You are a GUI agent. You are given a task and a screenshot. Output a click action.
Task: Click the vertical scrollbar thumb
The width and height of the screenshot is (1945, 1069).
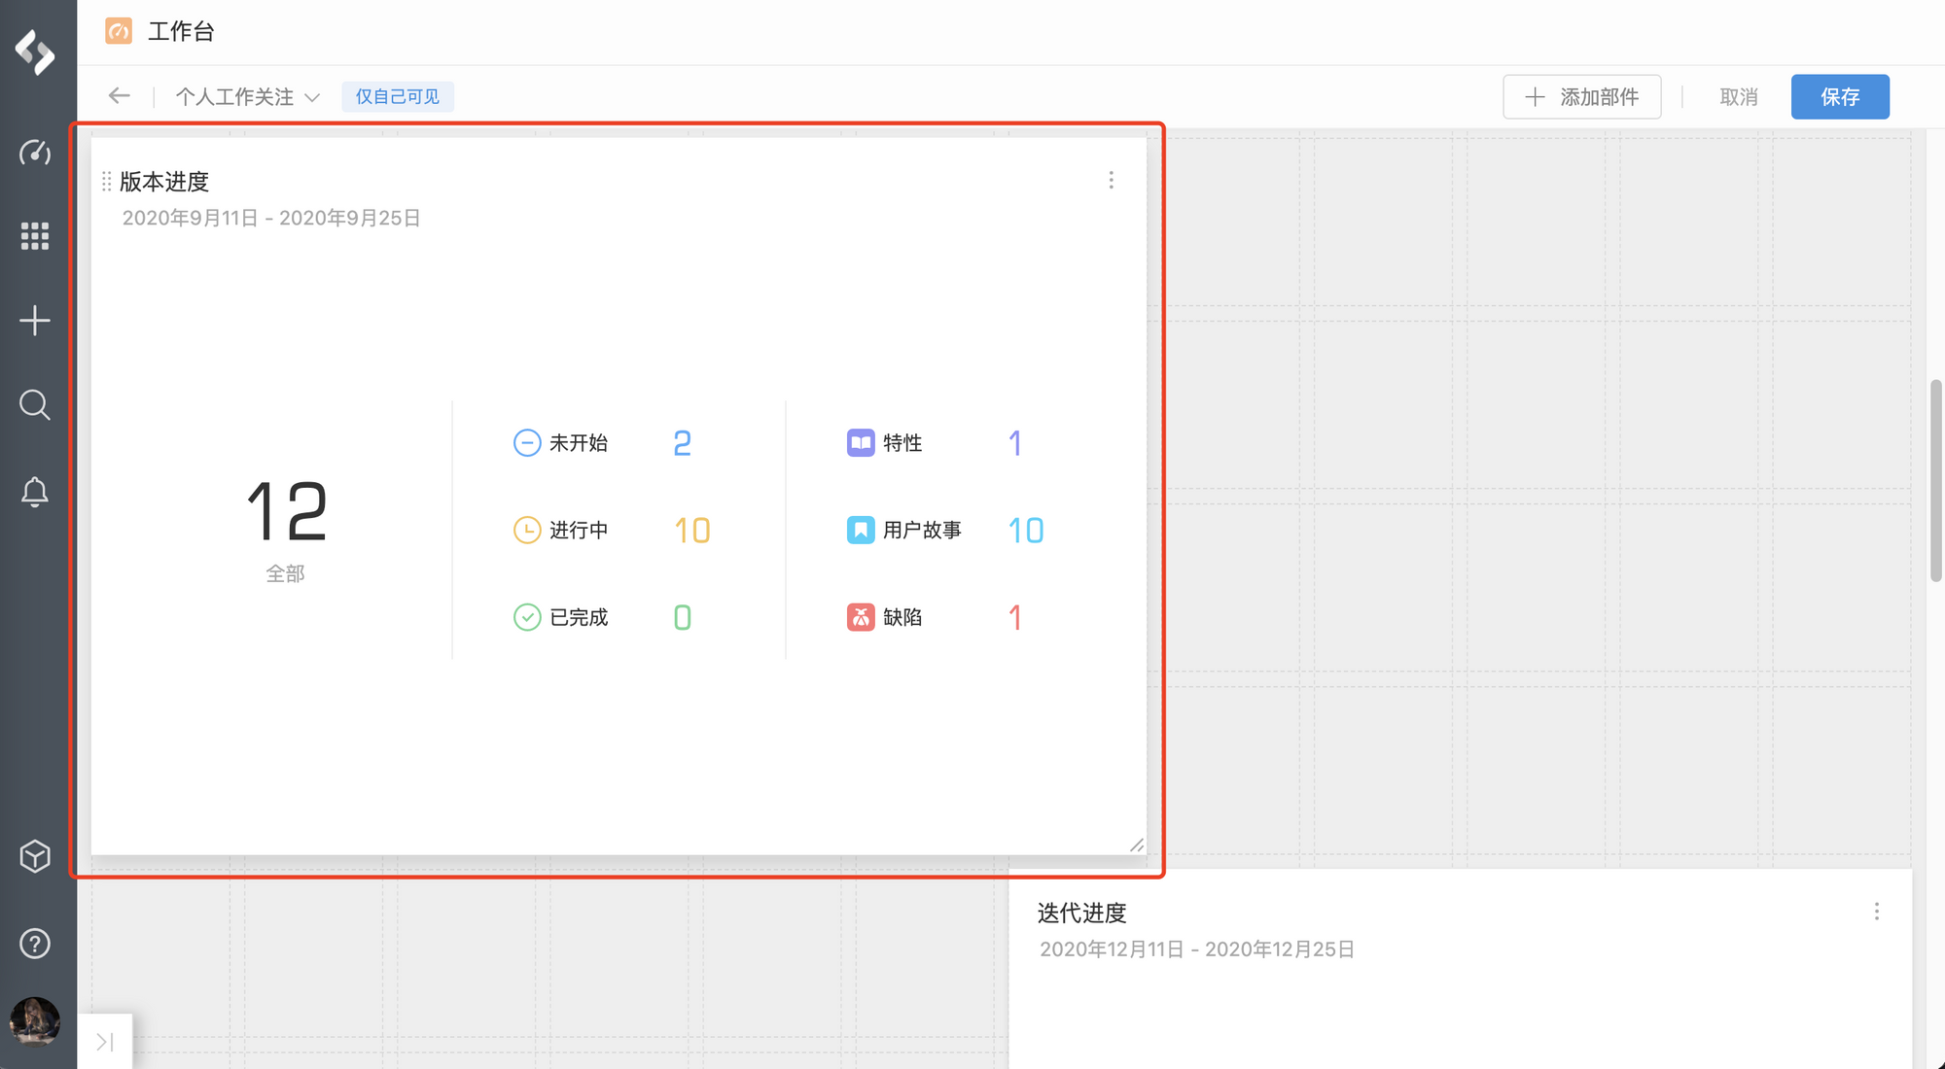point(1936,481)
